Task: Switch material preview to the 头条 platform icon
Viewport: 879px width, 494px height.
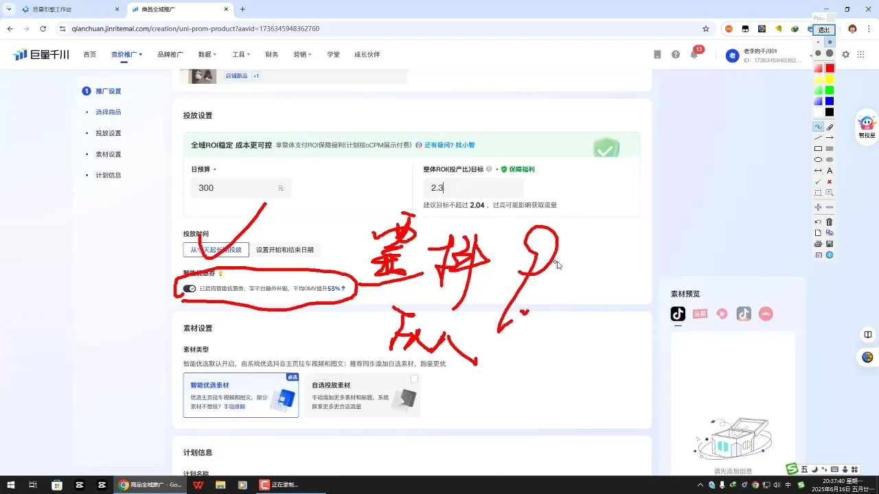Action: [700, 314]
